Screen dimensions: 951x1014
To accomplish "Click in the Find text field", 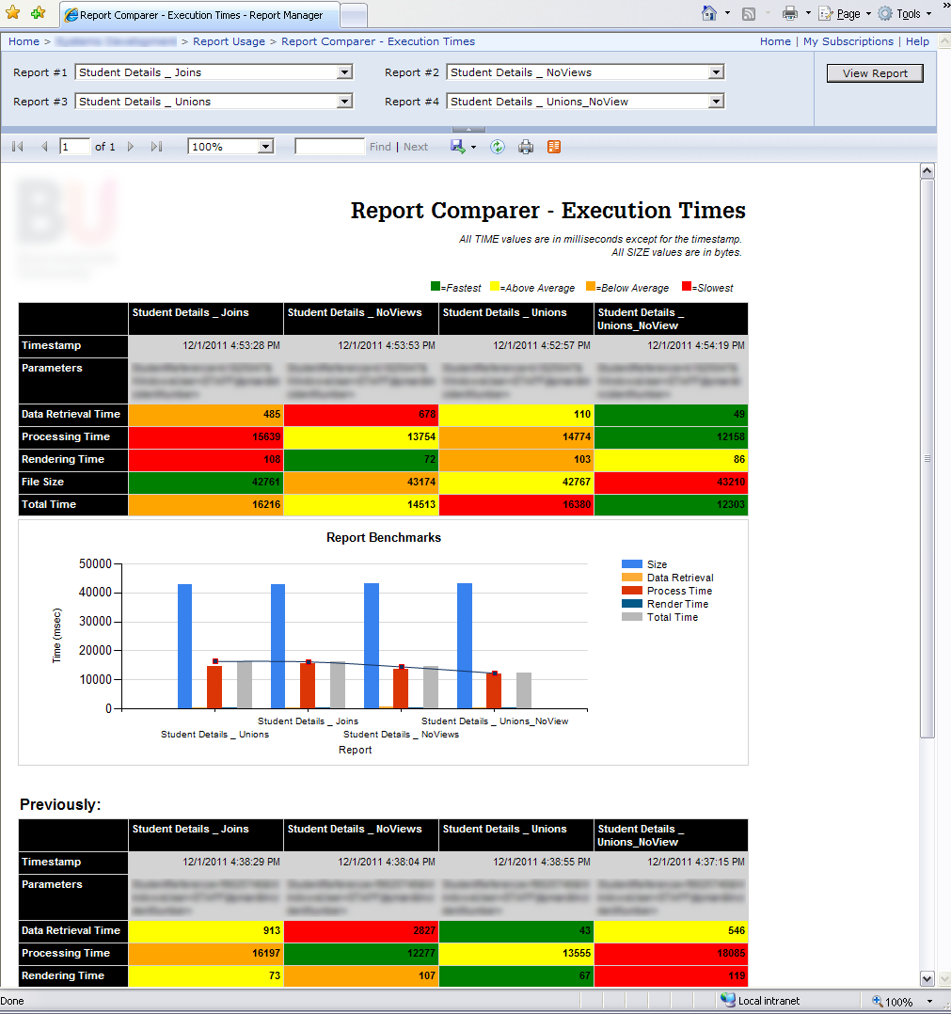I will 329,147.
